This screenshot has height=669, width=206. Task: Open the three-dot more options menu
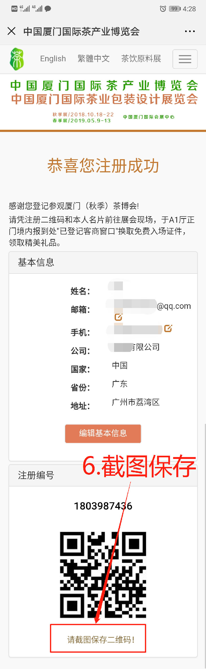click(x=190, y=31)
